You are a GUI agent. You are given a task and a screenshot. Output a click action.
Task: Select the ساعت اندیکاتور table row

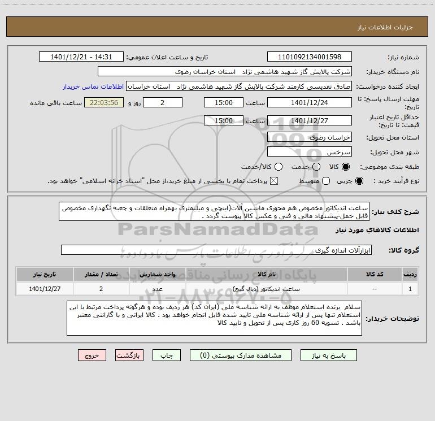(x=217, y=289)
